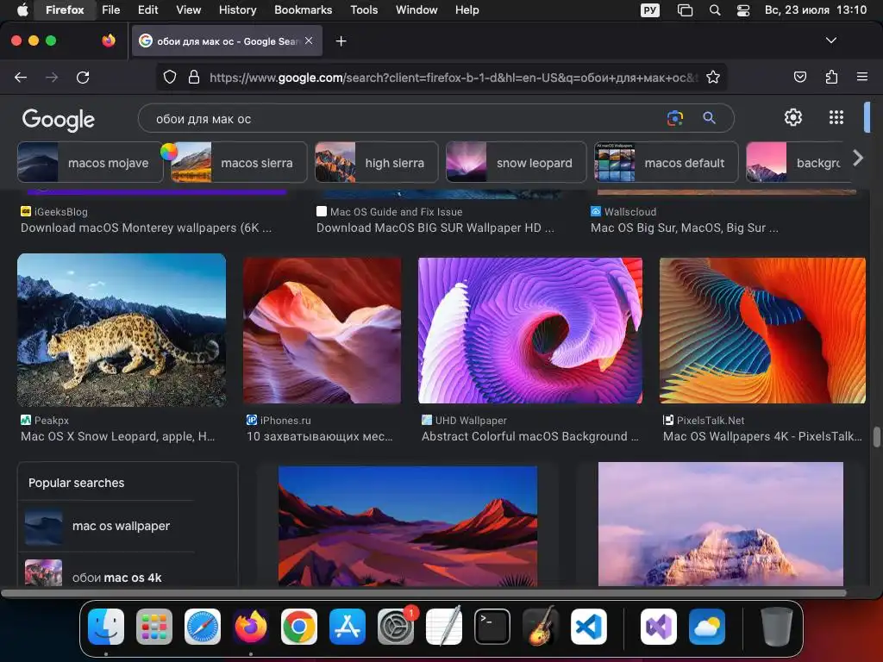Open a new tab with plus button

[x=341, y=41]
